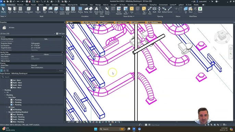Collapse the Camera properties section
The height and width of the screenshot is (132, 235).
coord(62,37)
